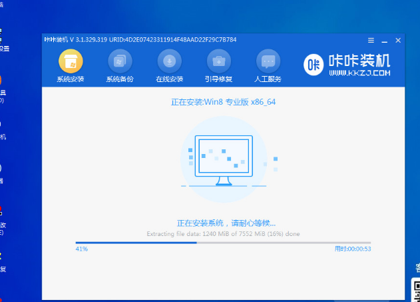Click the Extracting file data status line
The image size is (420, 302).
click(x=223, y=234)
